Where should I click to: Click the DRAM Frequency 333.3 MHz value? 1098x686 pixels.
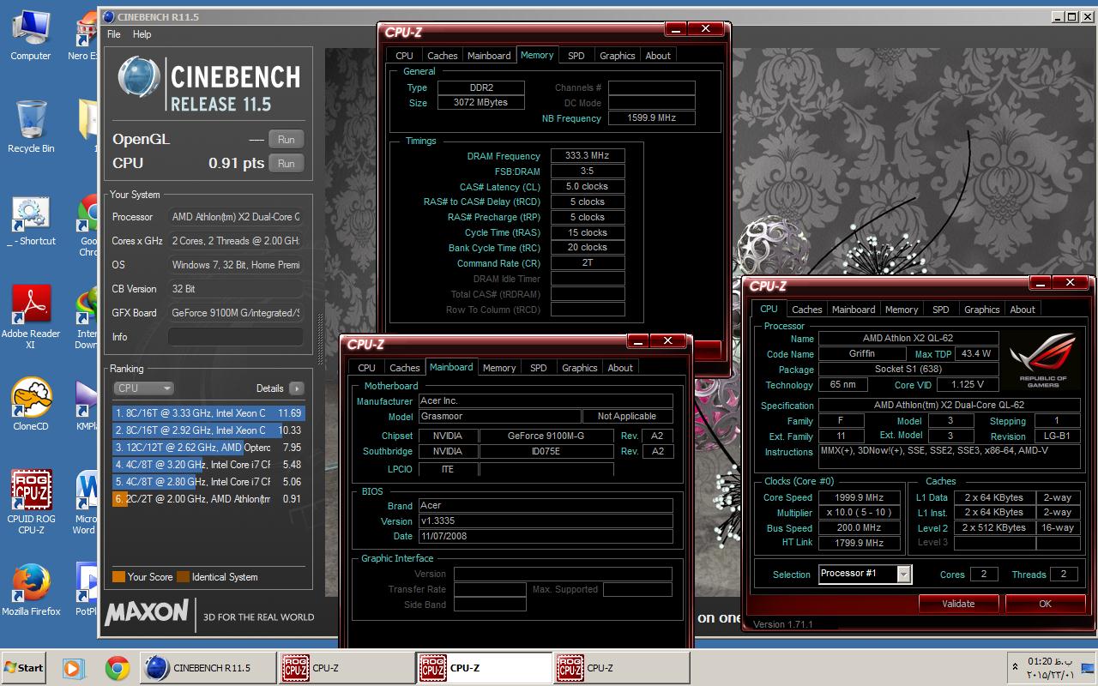588,156
